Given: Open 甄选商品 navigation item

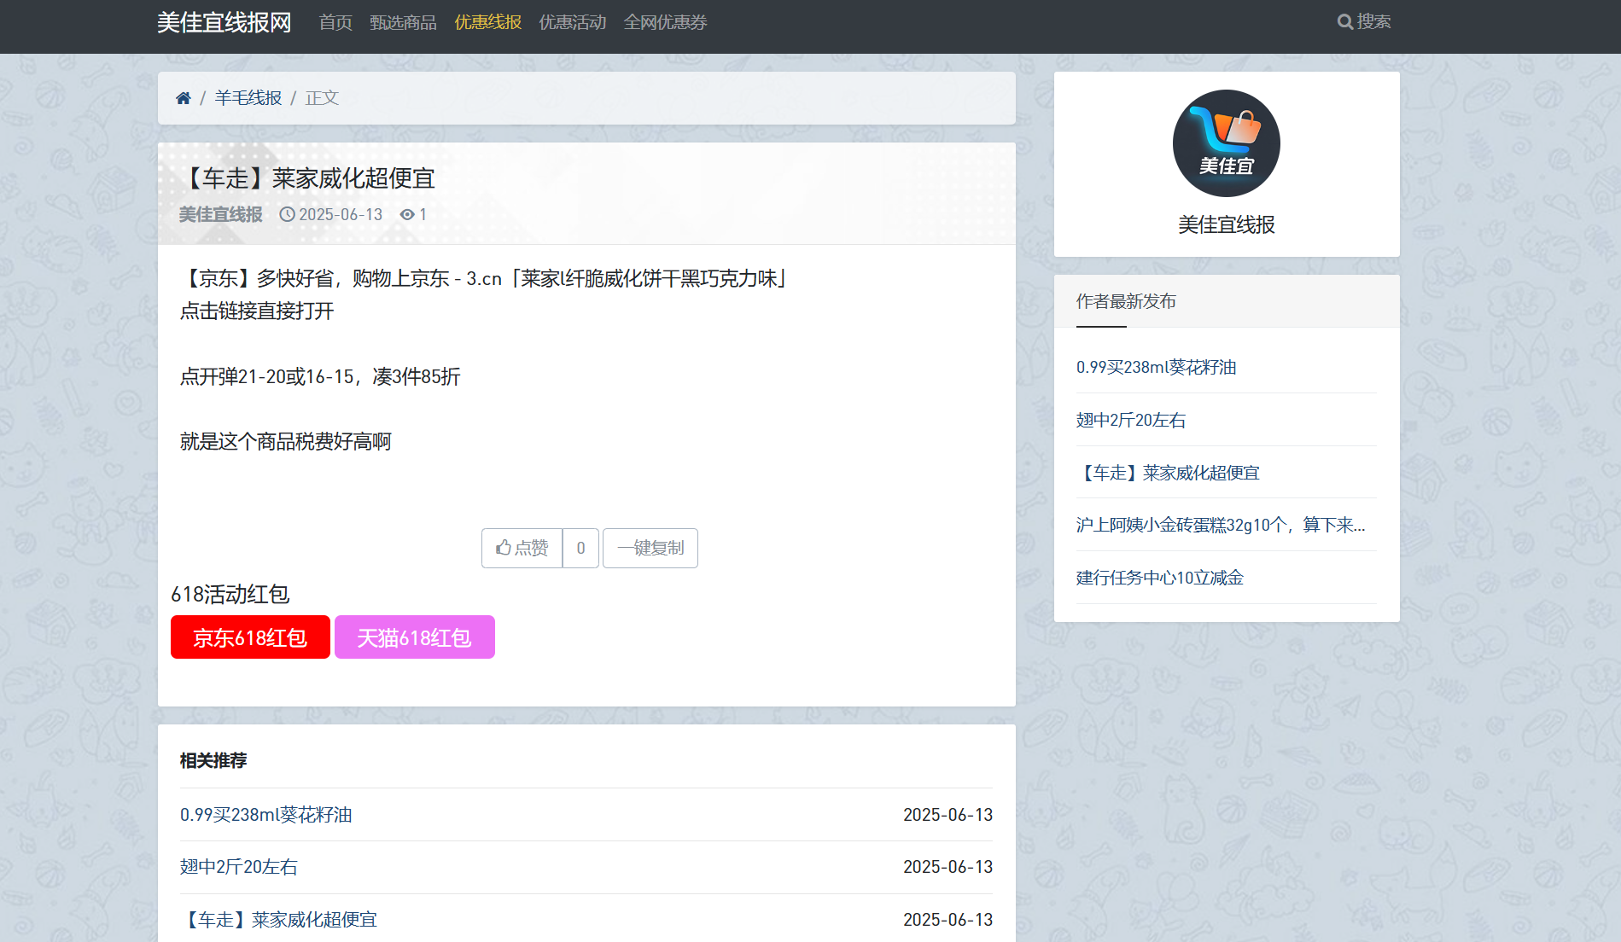Looking at the screenshot, I should click(403, 22).
